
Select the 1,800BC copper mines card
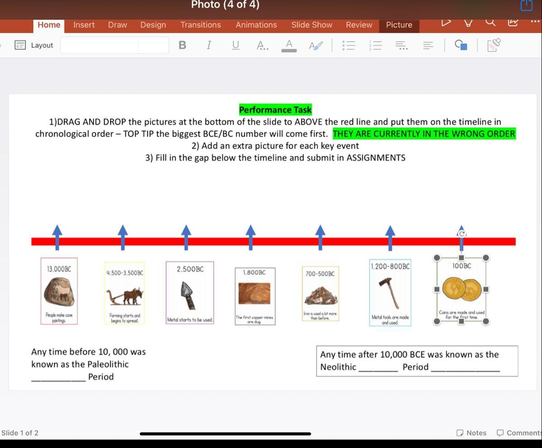255,296
